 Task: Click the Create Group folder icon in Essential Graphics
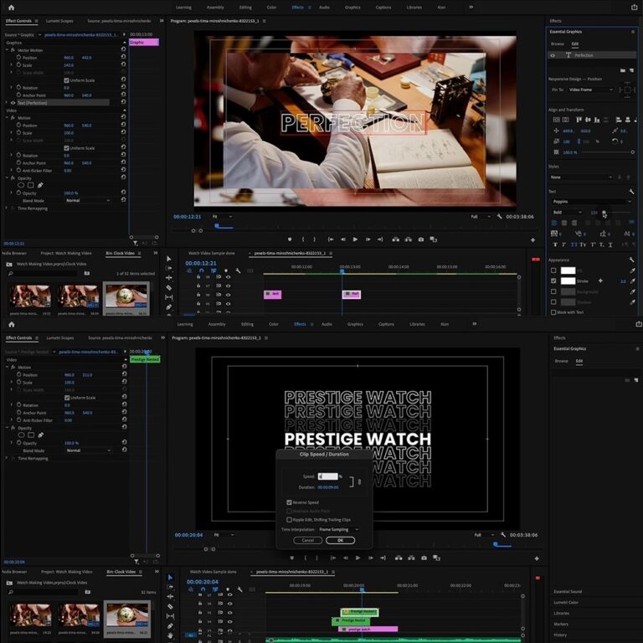(x=623, y=70)
